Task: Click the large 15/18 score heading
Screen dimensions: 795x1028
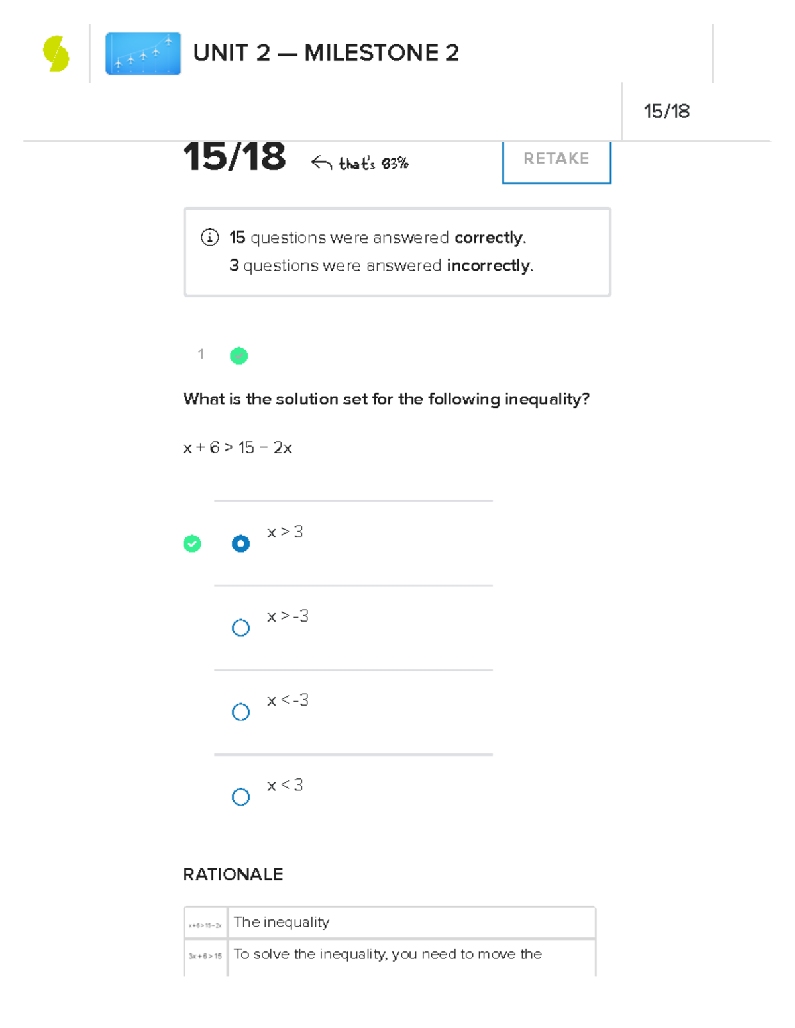Action: tap(235, 158)
